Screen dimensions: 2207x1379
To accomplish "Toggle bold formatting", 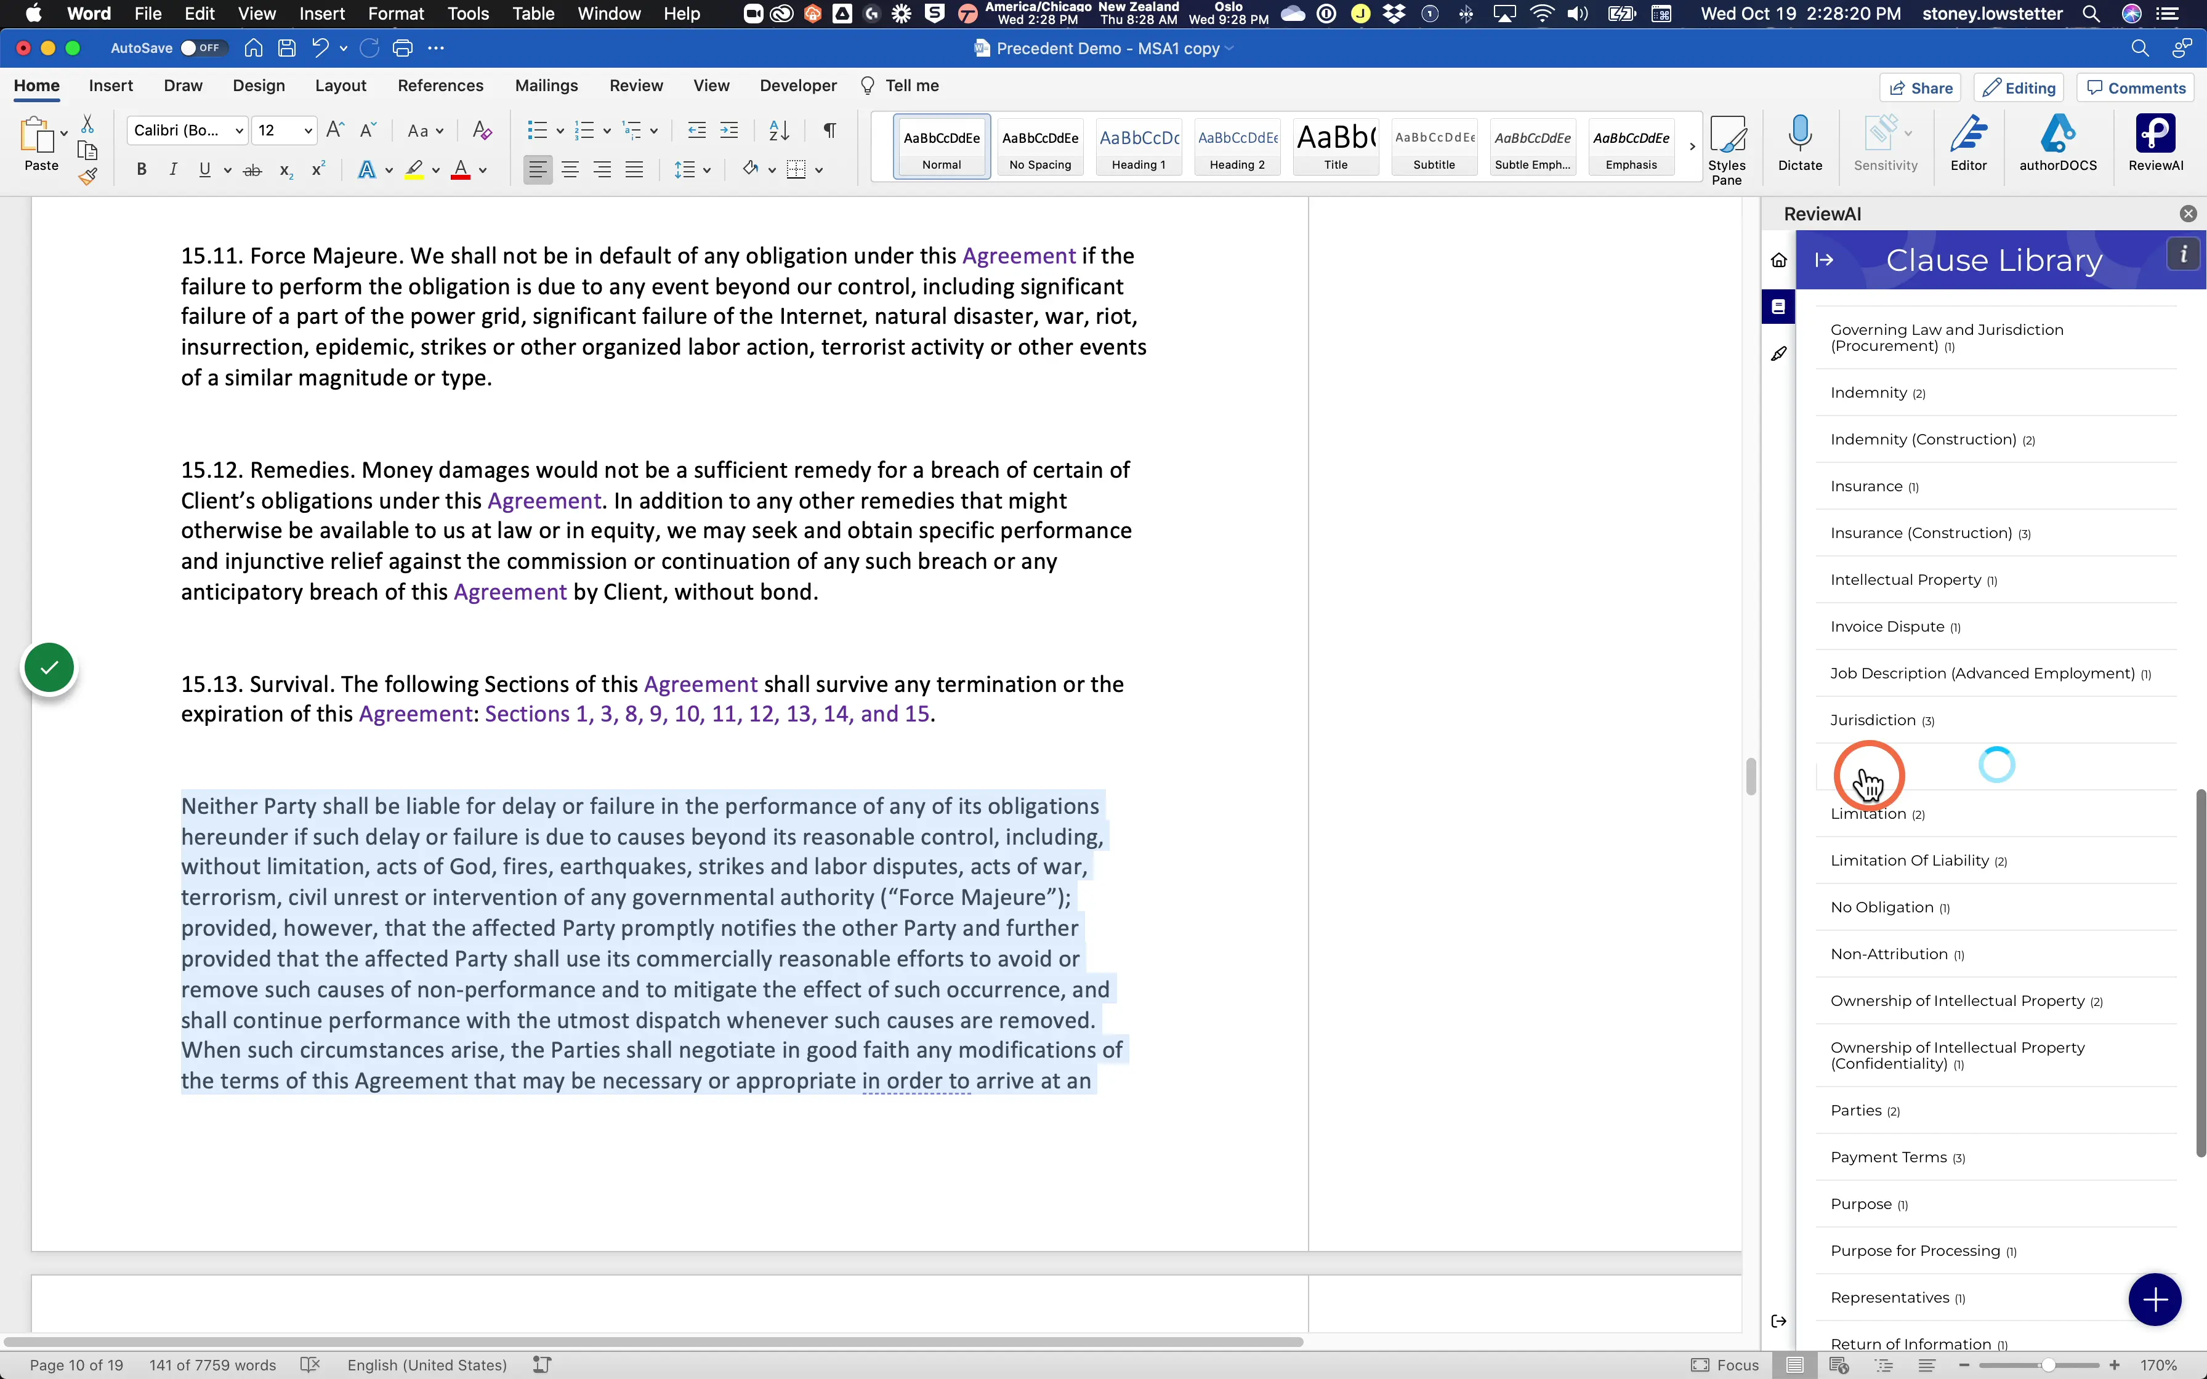I will 142,170.
